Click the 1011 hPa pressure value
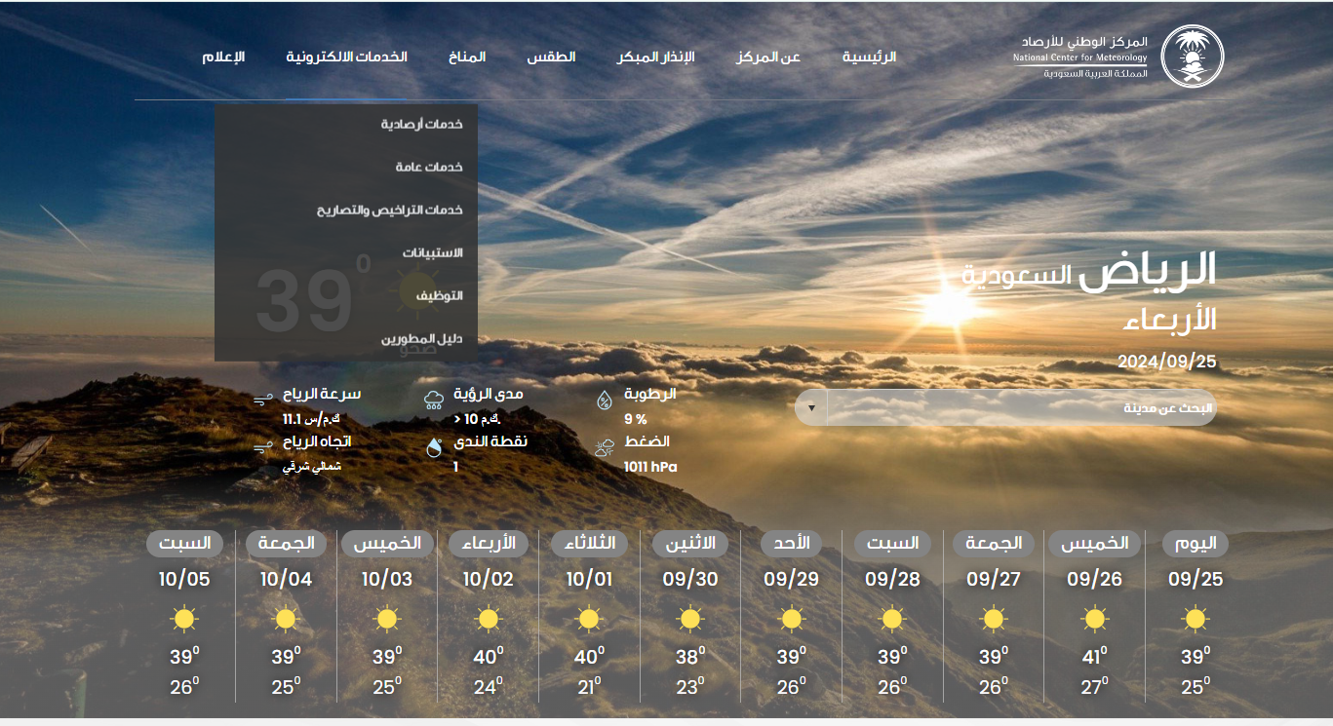 point(650,467)
